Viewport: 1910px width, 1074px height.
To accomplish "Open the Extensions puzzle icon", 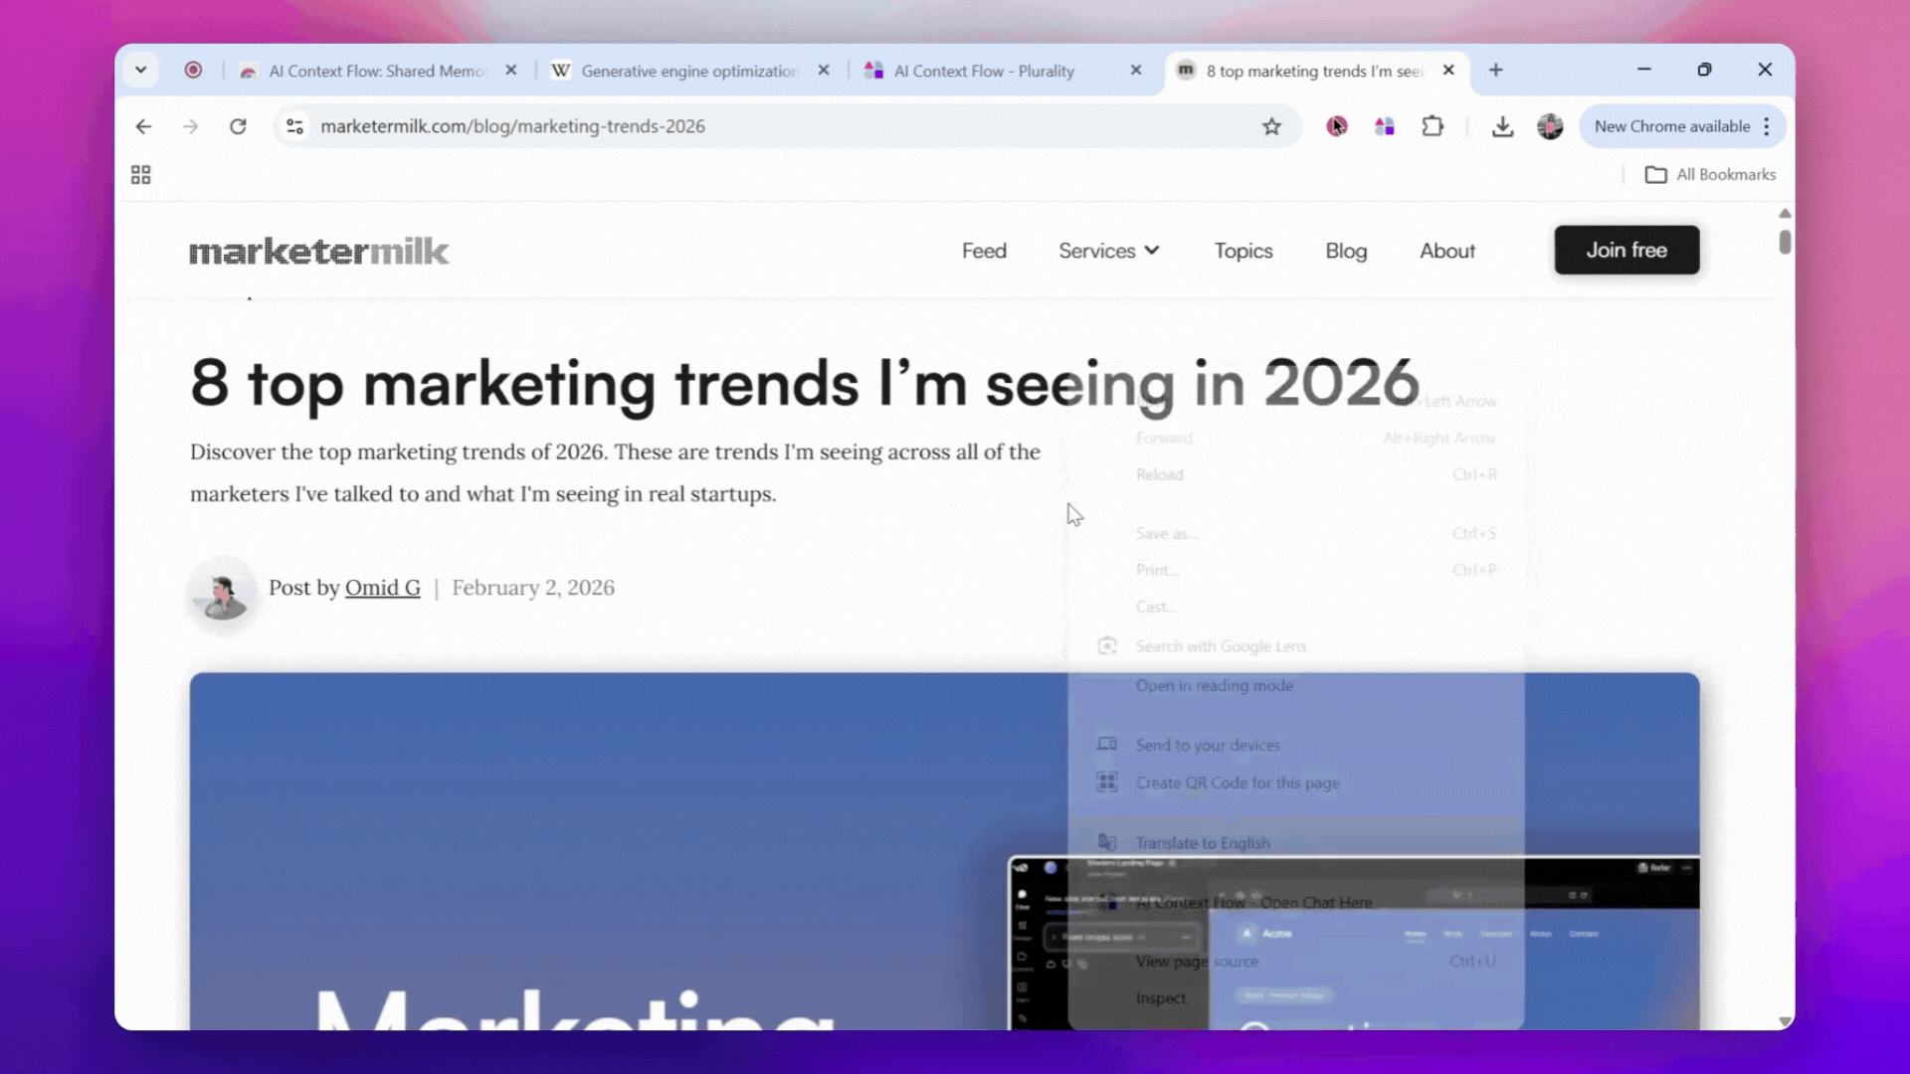I will (x=1432, y=126).
